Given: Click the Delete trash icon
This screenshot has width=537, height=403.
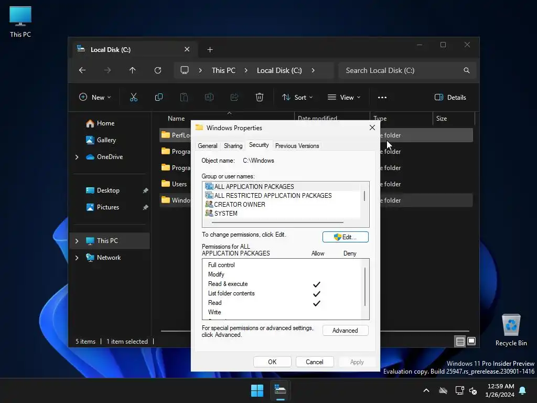Looking at the screenshot, I should click(x=260, y=97).
